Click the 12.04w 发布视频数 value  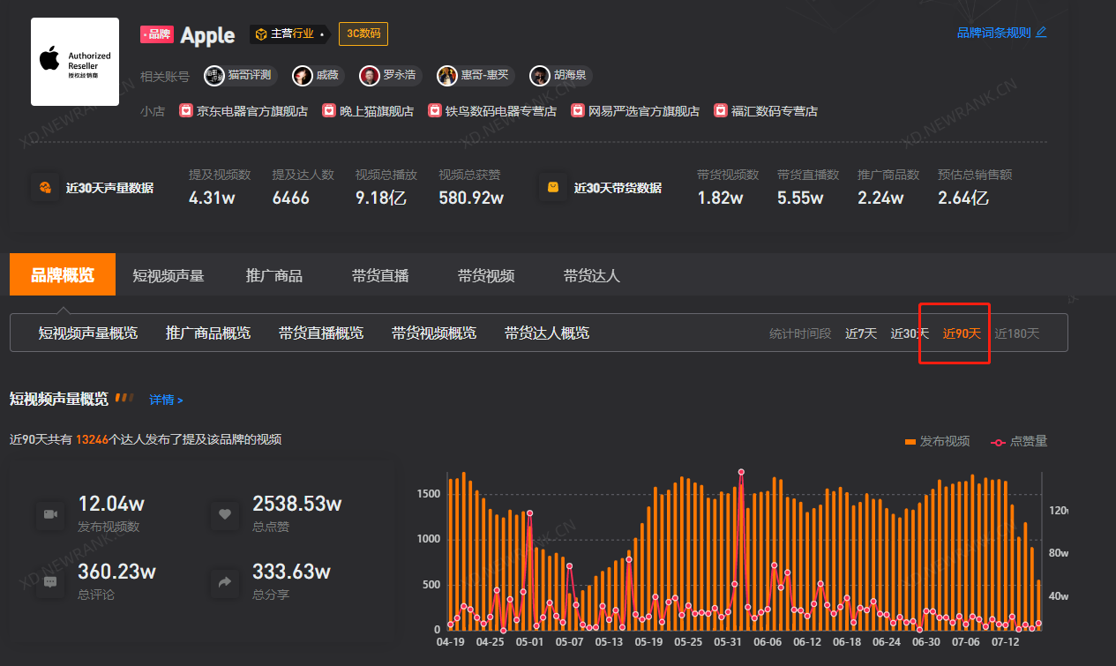point(111,504)
